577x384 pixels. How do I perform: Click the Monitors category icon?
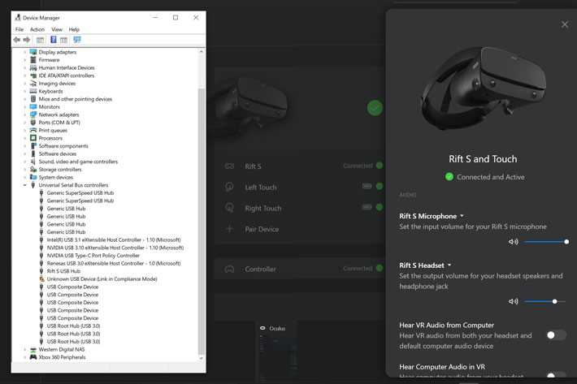pos(33,106)
